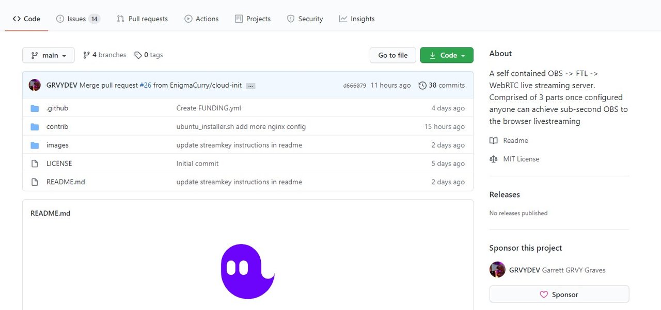
Task: Open the Releases heading link
Action: [505, 194]
